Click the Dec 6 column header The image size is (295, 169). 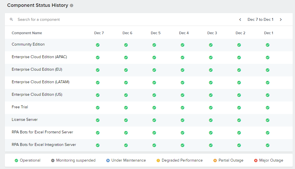[x=127, y=33]
